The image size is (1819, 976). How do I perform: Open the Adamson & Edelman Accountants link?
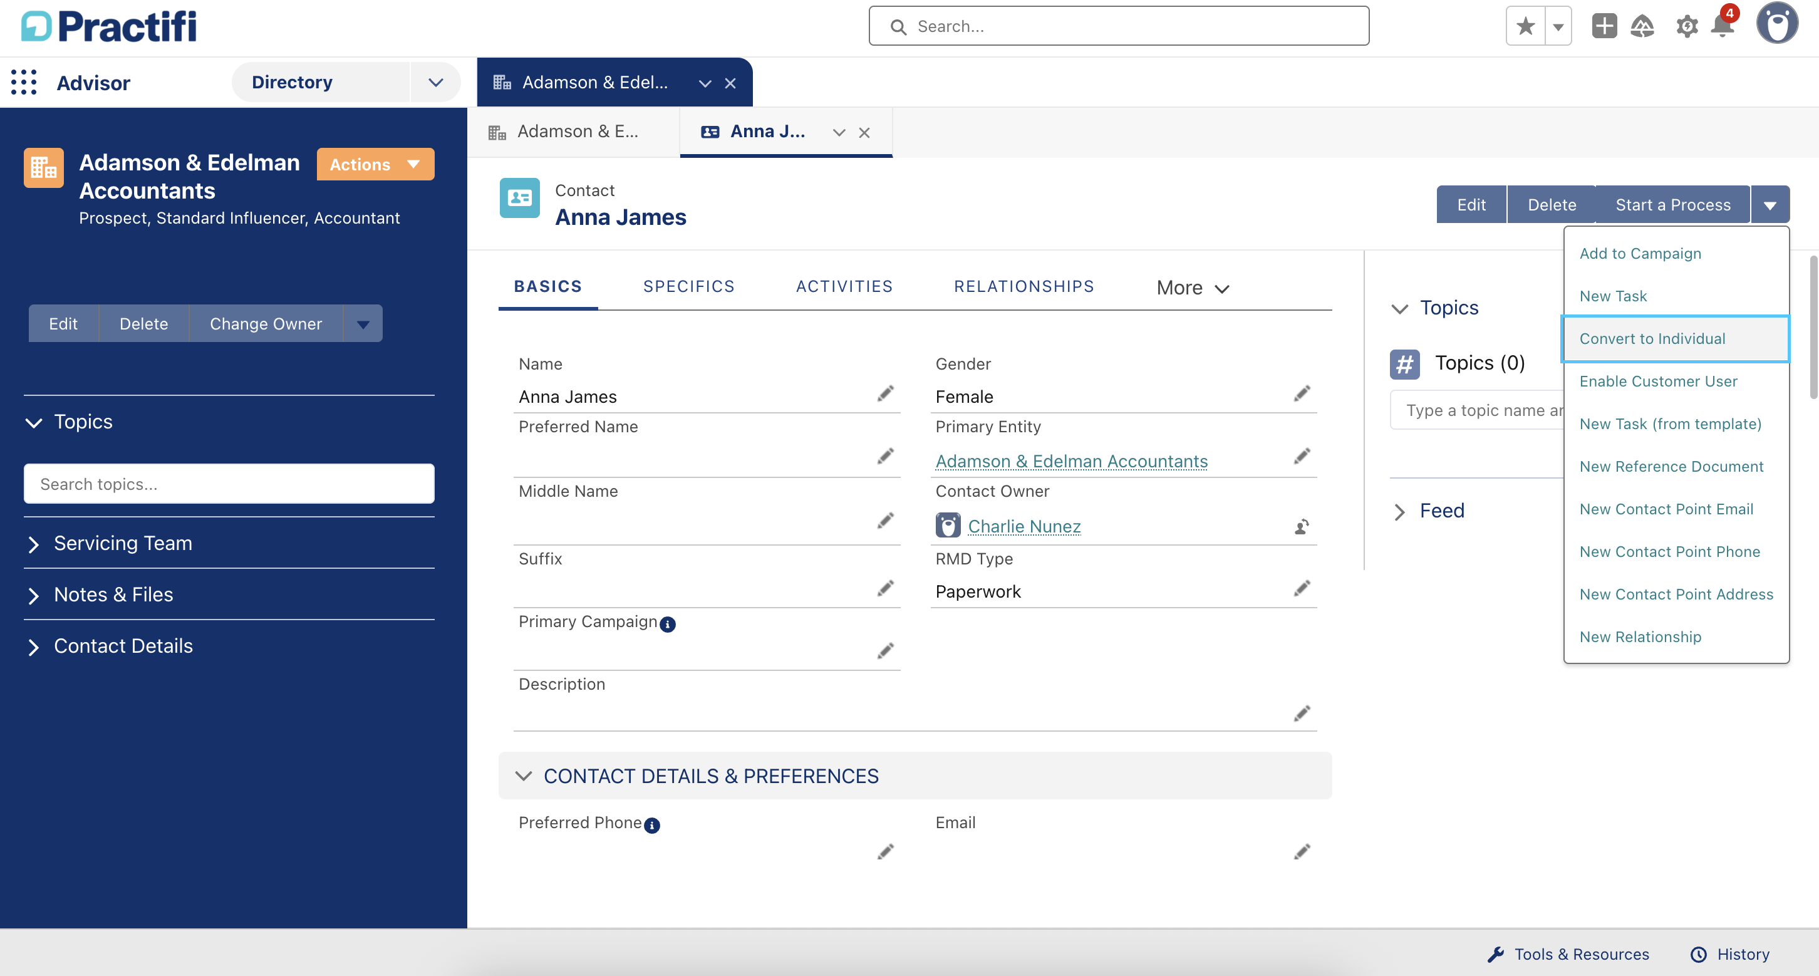click(1070, 461)
